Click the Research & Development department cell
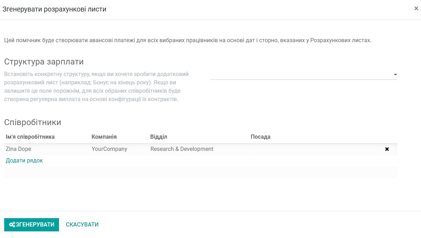The width and height of the screenshot is (421, 238). pyautogui.click(x=182, y=149)
